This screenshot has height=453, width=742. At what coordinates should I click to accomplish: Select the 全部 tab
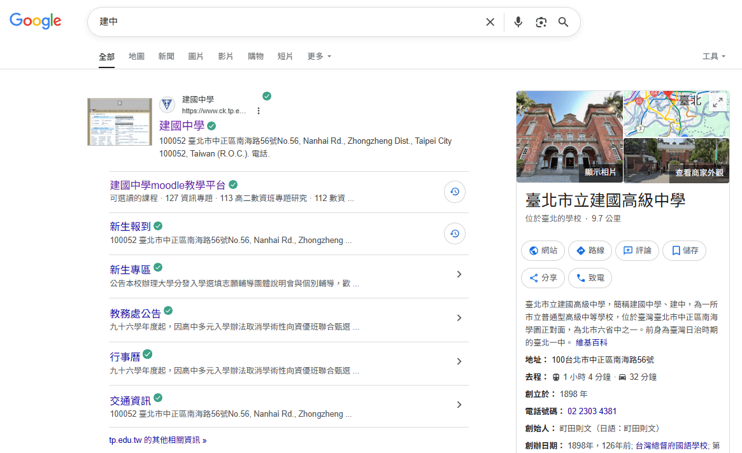(x=106, y=56)
